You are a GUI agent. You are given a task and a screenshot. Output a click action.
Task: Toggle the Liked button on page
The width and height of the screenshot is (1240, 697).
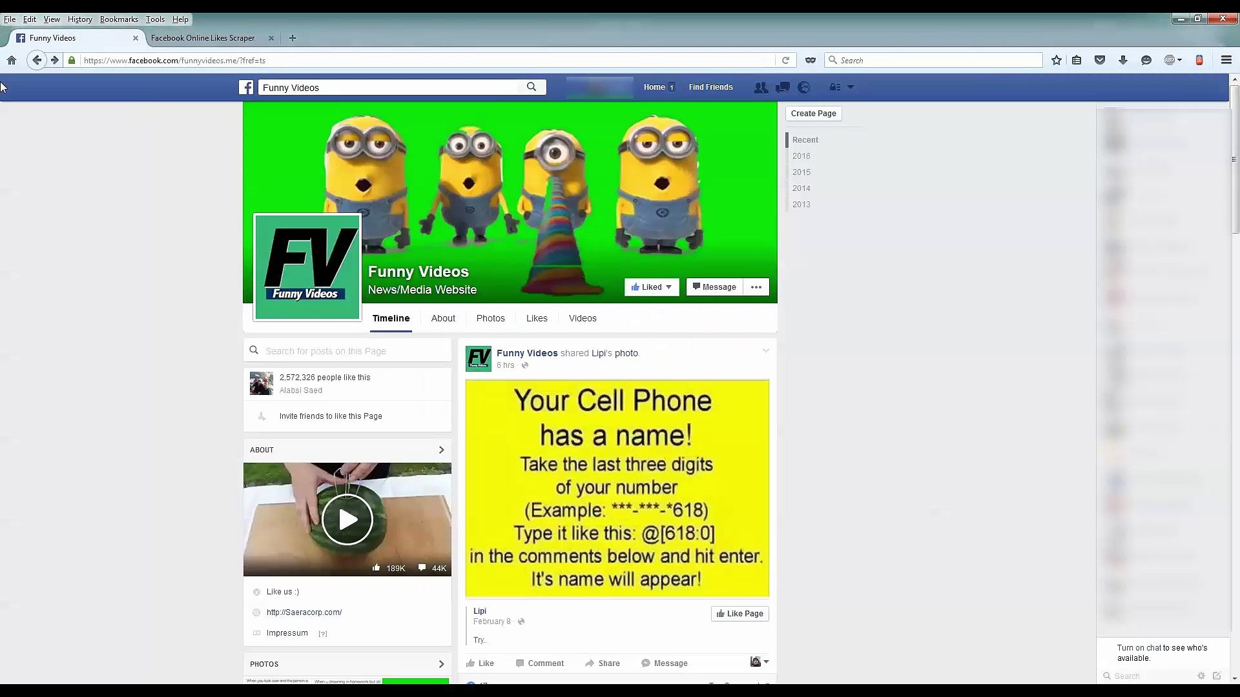point(651,287)
